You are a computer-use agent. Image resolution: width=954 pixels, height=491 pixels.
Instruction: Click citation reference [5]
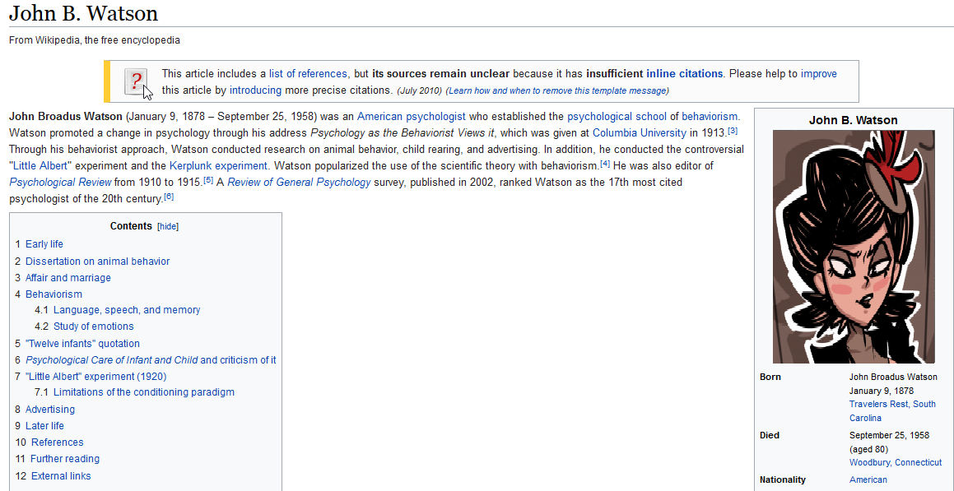(208, 180)
